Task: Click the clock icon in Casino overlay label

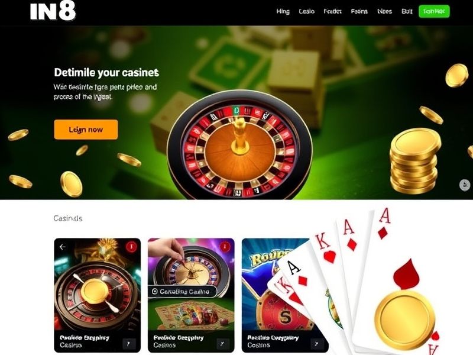Action: pyautogui.click(x=154, y=292)
